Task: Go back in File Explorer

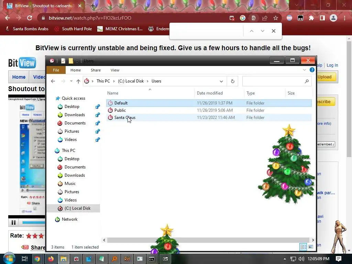Action: pos(53,81)
